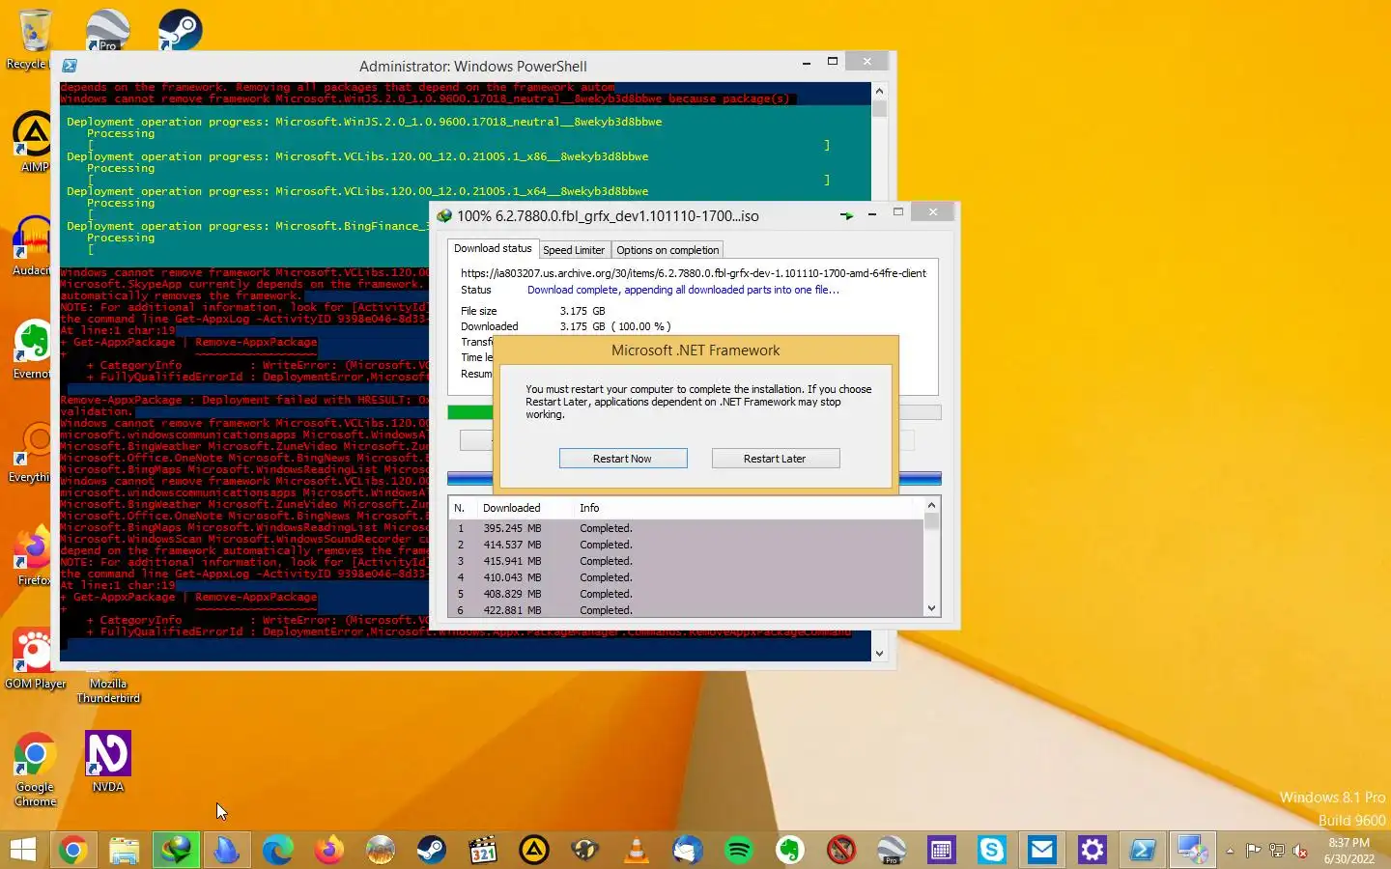Click PowerShell scrollbar up arrow

(879, 91)
